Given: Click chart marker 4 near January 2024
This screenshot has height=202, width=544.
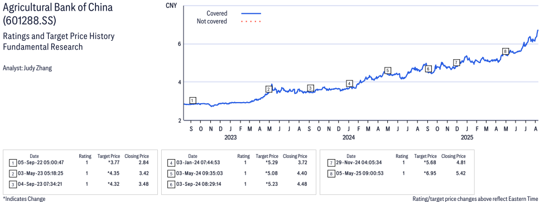Looking at the screenshot, I should [x=349, y=83].
